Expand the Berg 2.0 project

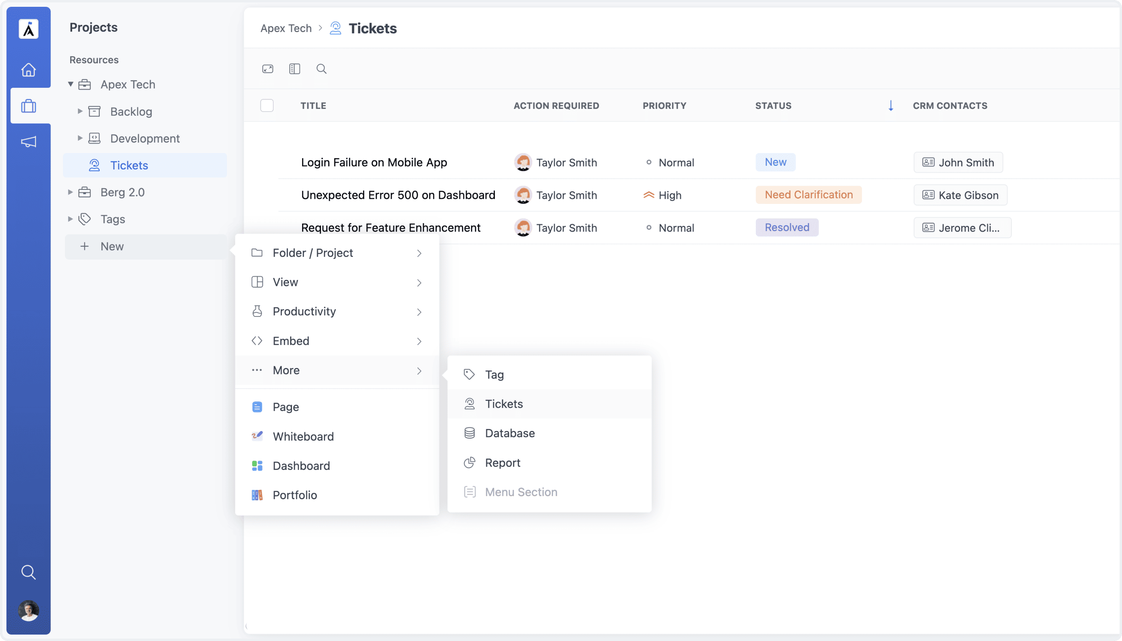[70, 192]
